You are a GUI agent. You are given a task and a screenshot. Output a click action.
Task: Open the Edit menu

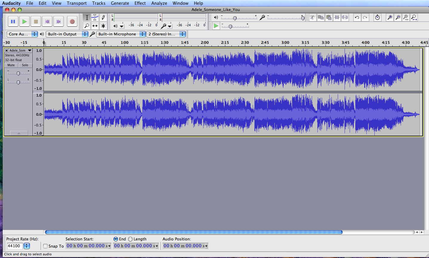pyautogui.click(x=43, y=3)
